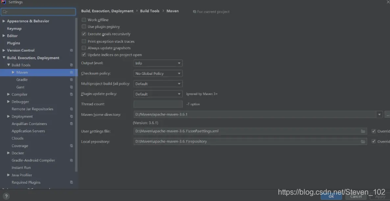
Task: Click project-level icon beside Version Control
Action: (72, 50)
